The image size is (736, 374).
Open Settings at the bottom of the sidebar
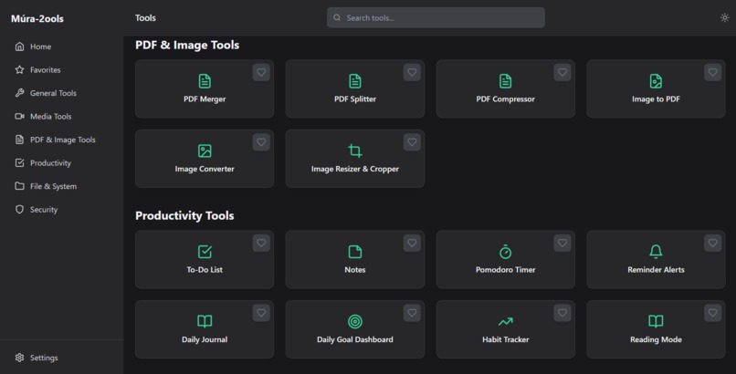coord(61,358)
